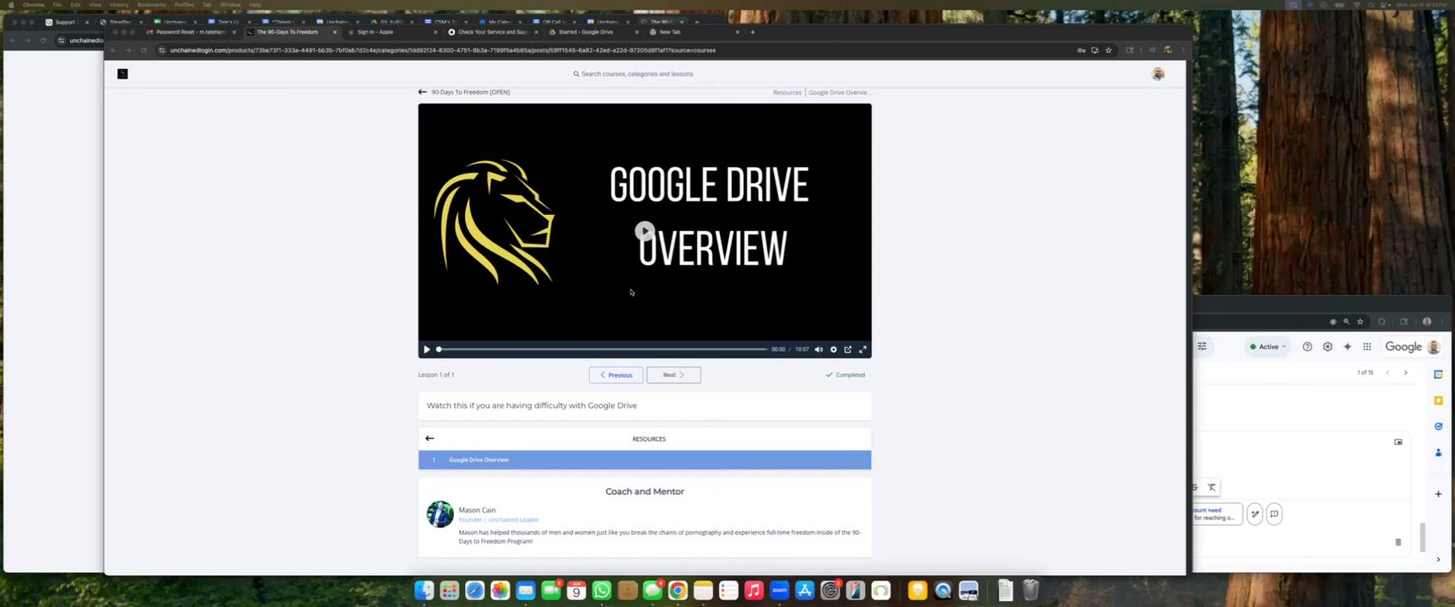
Task: Reload the course page
Action: tap(143, 51)
